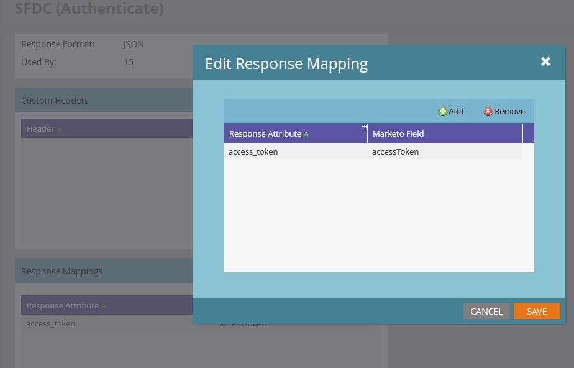Screen dimensions: 574x368
Task: Open the column menu on the dialog's Response Attribute header
Action: click(364, 128)
